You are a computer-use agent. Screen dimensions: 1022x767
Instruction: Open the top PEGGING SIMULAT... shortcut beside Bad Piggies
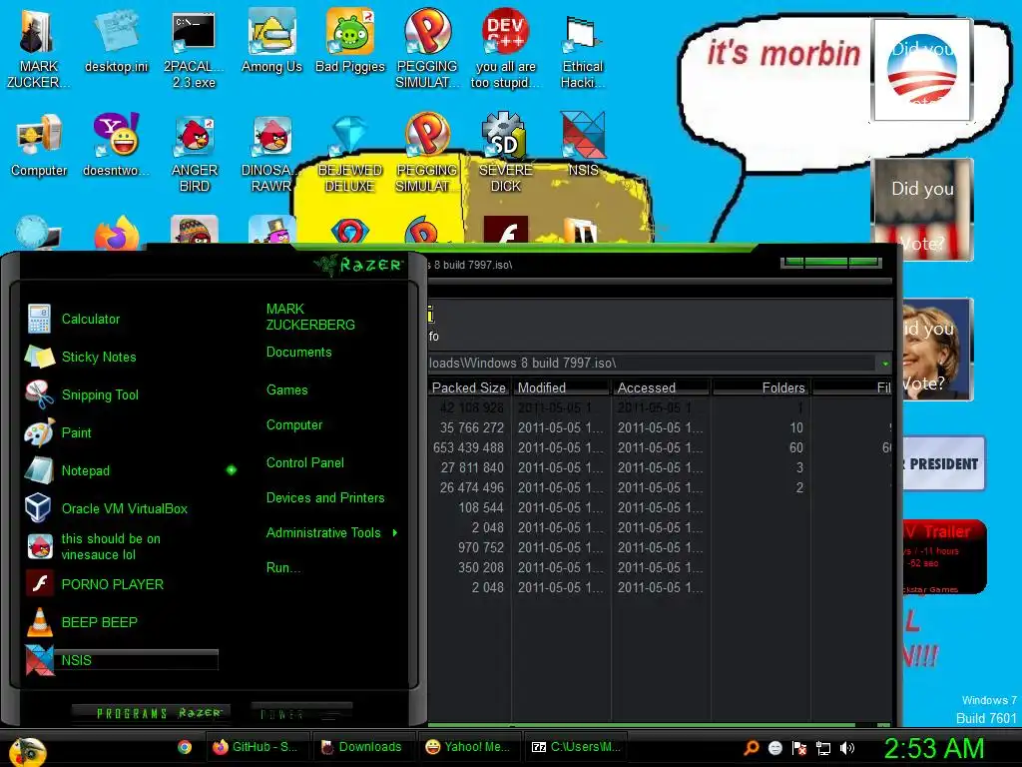[x=427, y=49]
